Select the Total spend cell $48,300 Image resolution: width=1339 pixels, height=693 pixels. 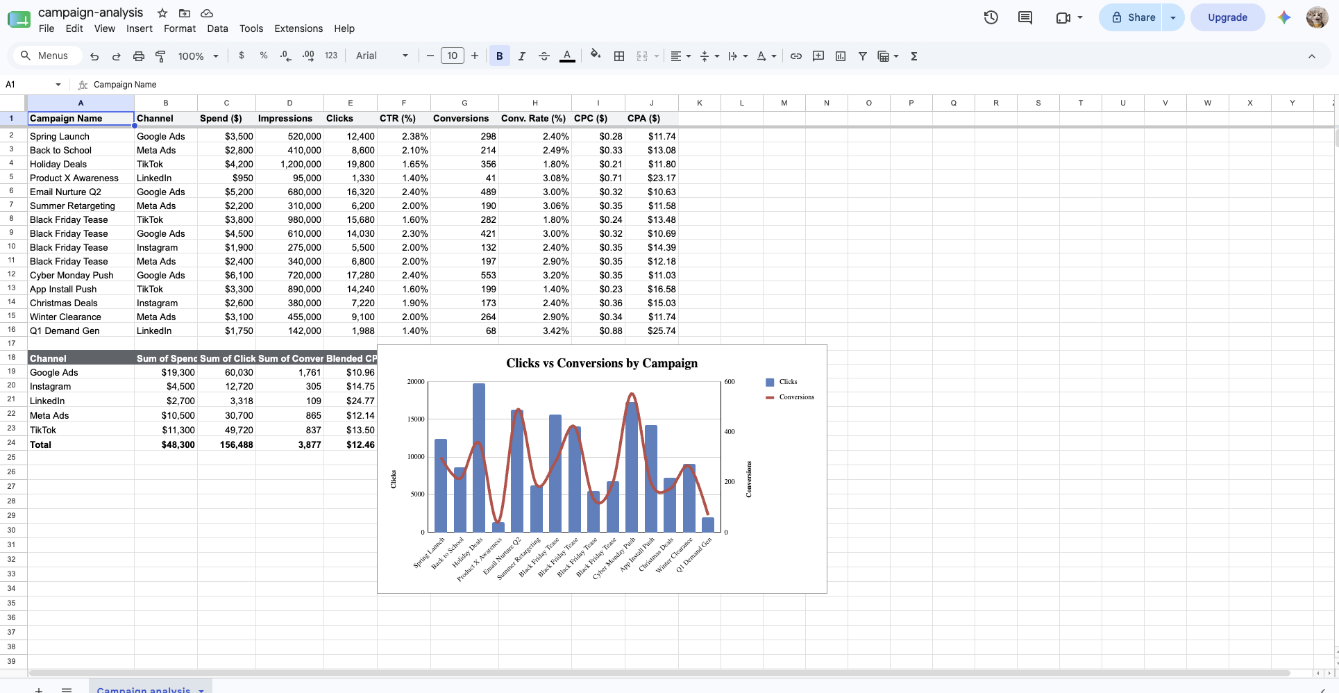166,444
